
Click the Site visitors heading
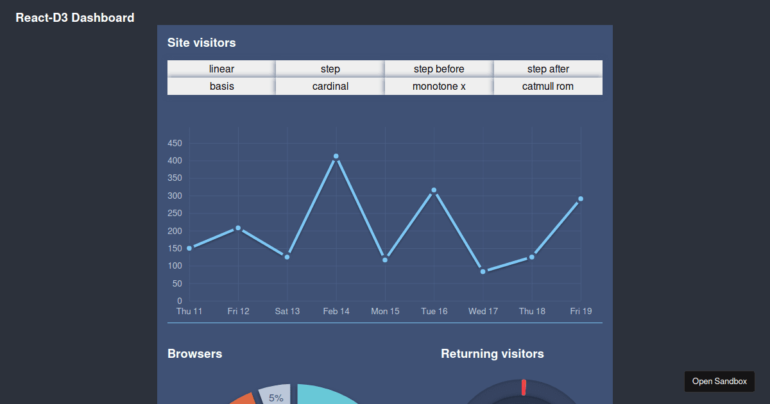(x=201, y=42)
